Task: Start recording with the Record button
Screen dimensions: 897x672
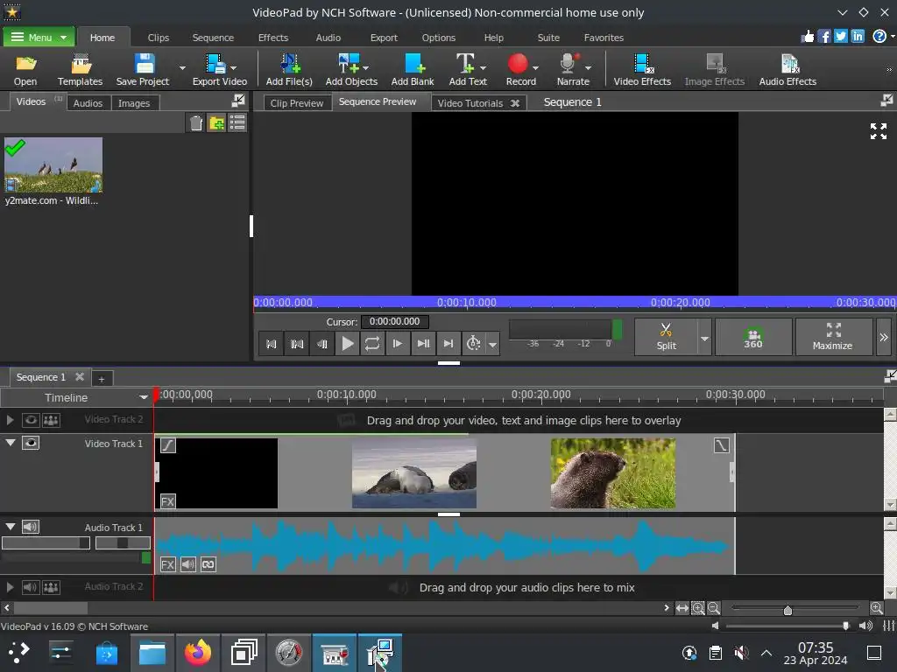Action: click(520, 70)
